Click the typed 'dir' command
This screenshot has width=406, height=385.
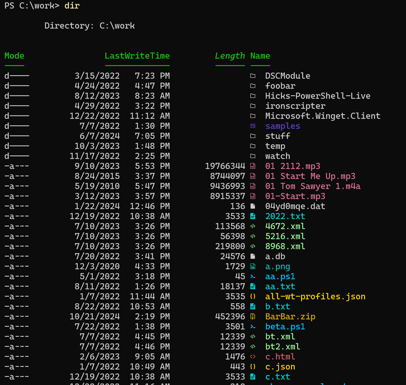pos(72,5)
